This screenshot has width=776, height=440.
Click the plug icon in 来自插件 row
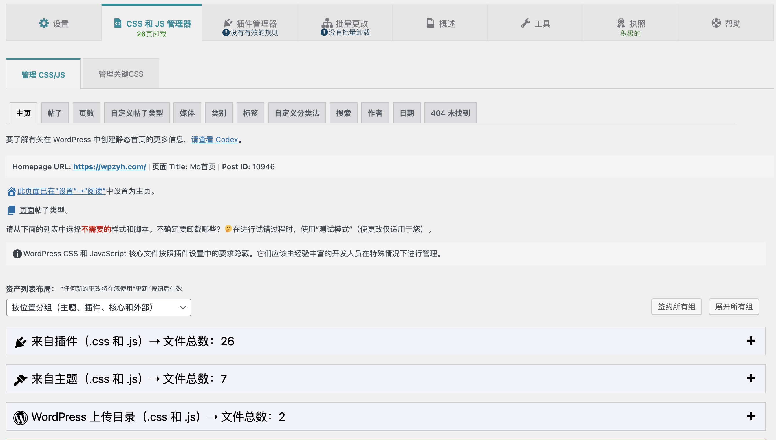[20, 342]
